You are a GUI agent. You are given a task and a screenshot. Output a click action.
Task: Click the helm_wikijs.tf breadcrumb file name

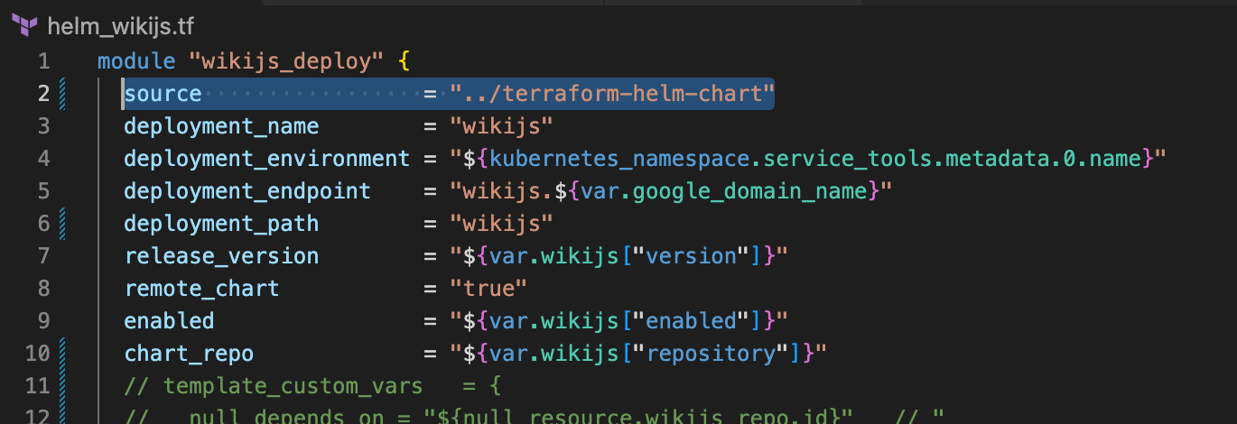coord(120,26)
